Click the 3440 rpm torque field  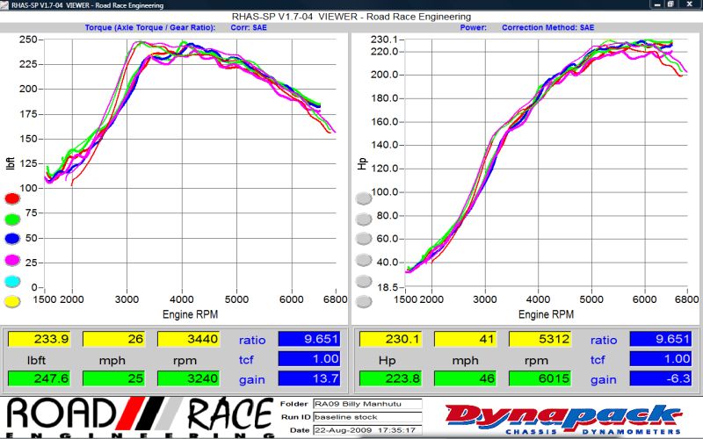click(x=188, y=339)
